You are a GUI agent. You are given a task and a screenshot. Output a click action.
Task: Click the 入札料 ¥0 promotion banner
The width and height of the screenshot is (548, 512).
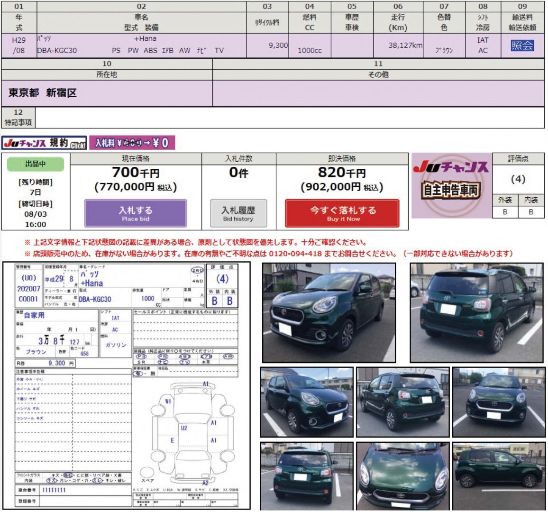click(132, 143)
